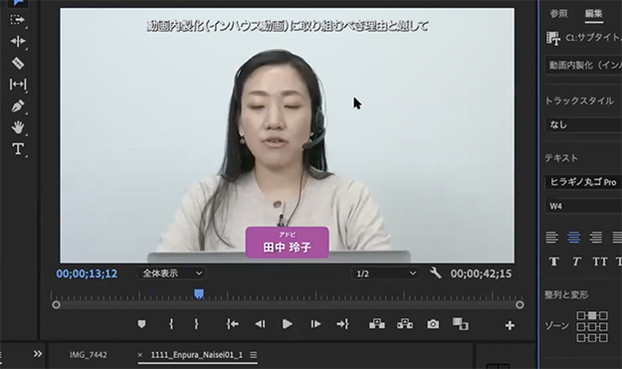Select the Pen tool

(x=18, y=106)
